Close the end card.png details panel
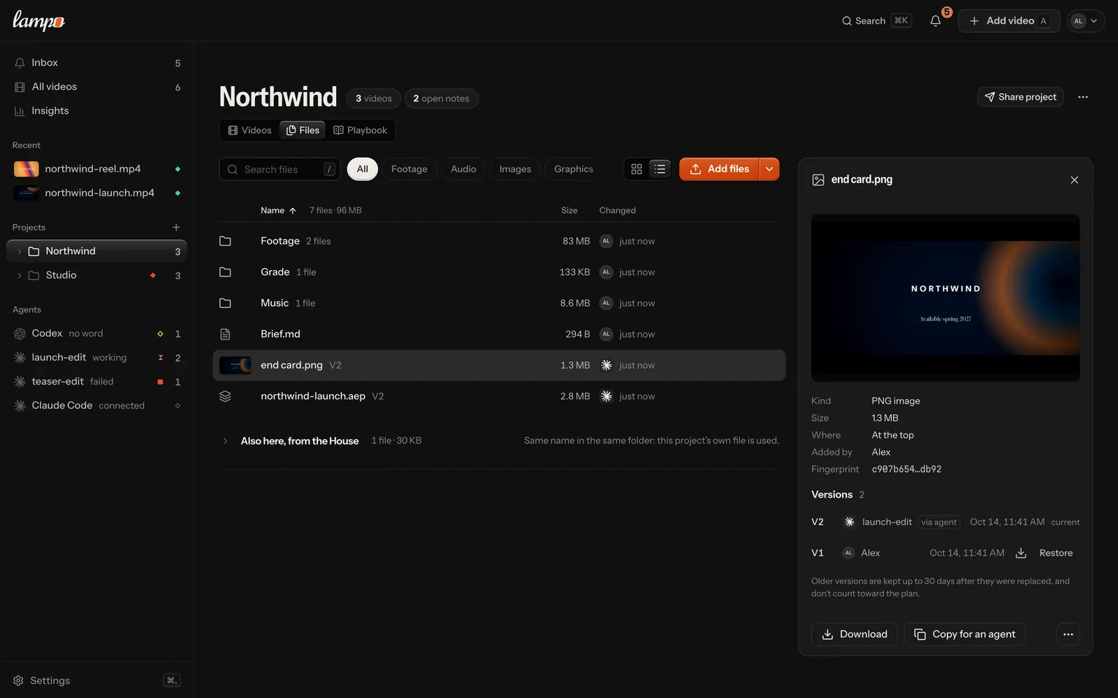 pos(1074,180)
